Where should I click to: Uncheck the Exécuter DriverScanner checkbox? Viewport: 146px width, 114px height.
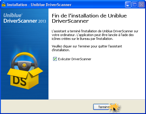(x=55, y=59)
